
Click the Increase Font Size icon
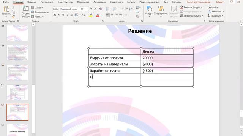click(x=91, y=9)
